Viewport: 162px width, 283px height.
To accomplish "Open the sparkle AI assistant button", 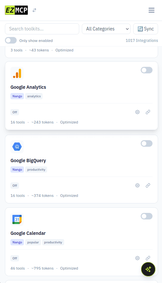I will click(148, 269).
